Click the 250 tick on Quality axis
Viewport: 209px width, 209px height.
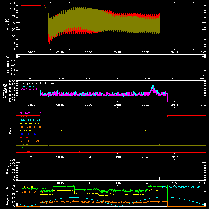(x=13, y=162)
